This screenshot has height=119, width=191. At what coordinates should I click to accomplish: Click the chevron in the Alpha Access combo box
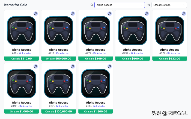142,5
